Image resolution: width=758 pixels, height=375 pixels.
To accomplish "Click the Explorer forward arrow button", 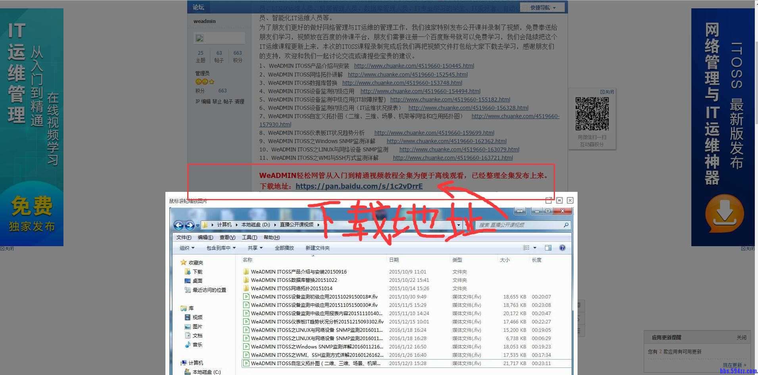I will tap(190, 225).
